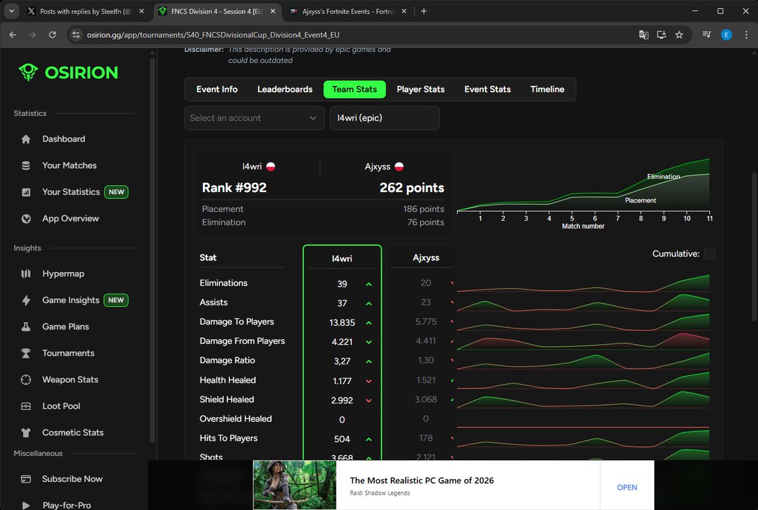758x510 pixels.
Task: Click Weapon Stats crosshair icon
Action: tap(26, 380)
